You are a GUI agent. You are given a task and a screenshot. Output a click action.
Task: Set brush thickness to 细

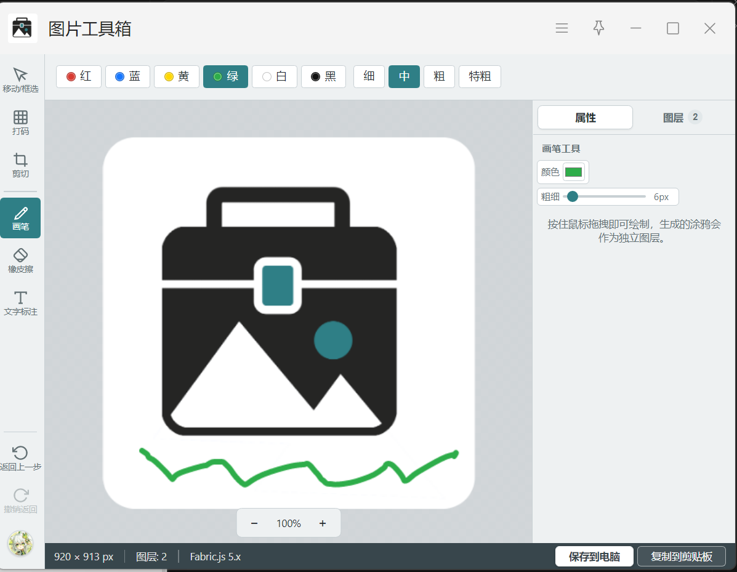coord(369,76)
